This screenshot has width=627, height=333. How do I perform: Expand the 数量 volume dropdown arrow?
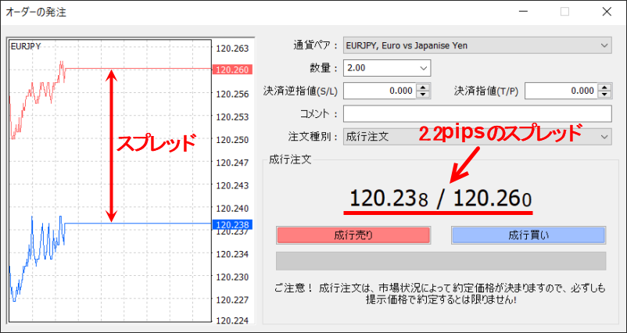[x=423, y=69]
